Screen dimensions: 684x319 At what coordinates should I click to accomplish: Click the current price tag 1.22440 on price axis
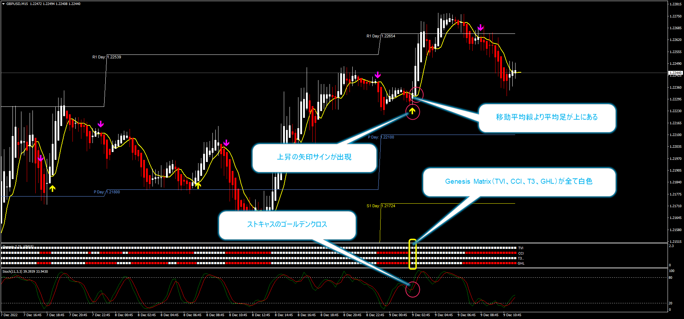click(675, 73)
